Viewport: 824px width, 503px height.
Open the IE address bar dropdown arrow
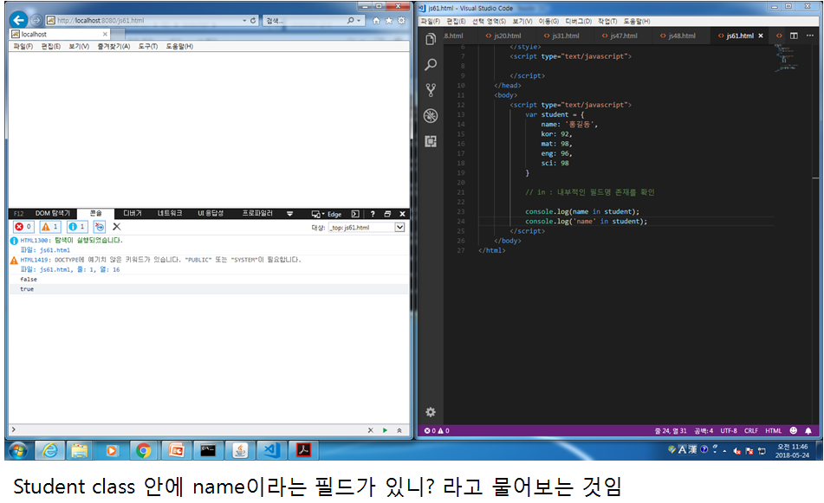(x=244, y=20)
